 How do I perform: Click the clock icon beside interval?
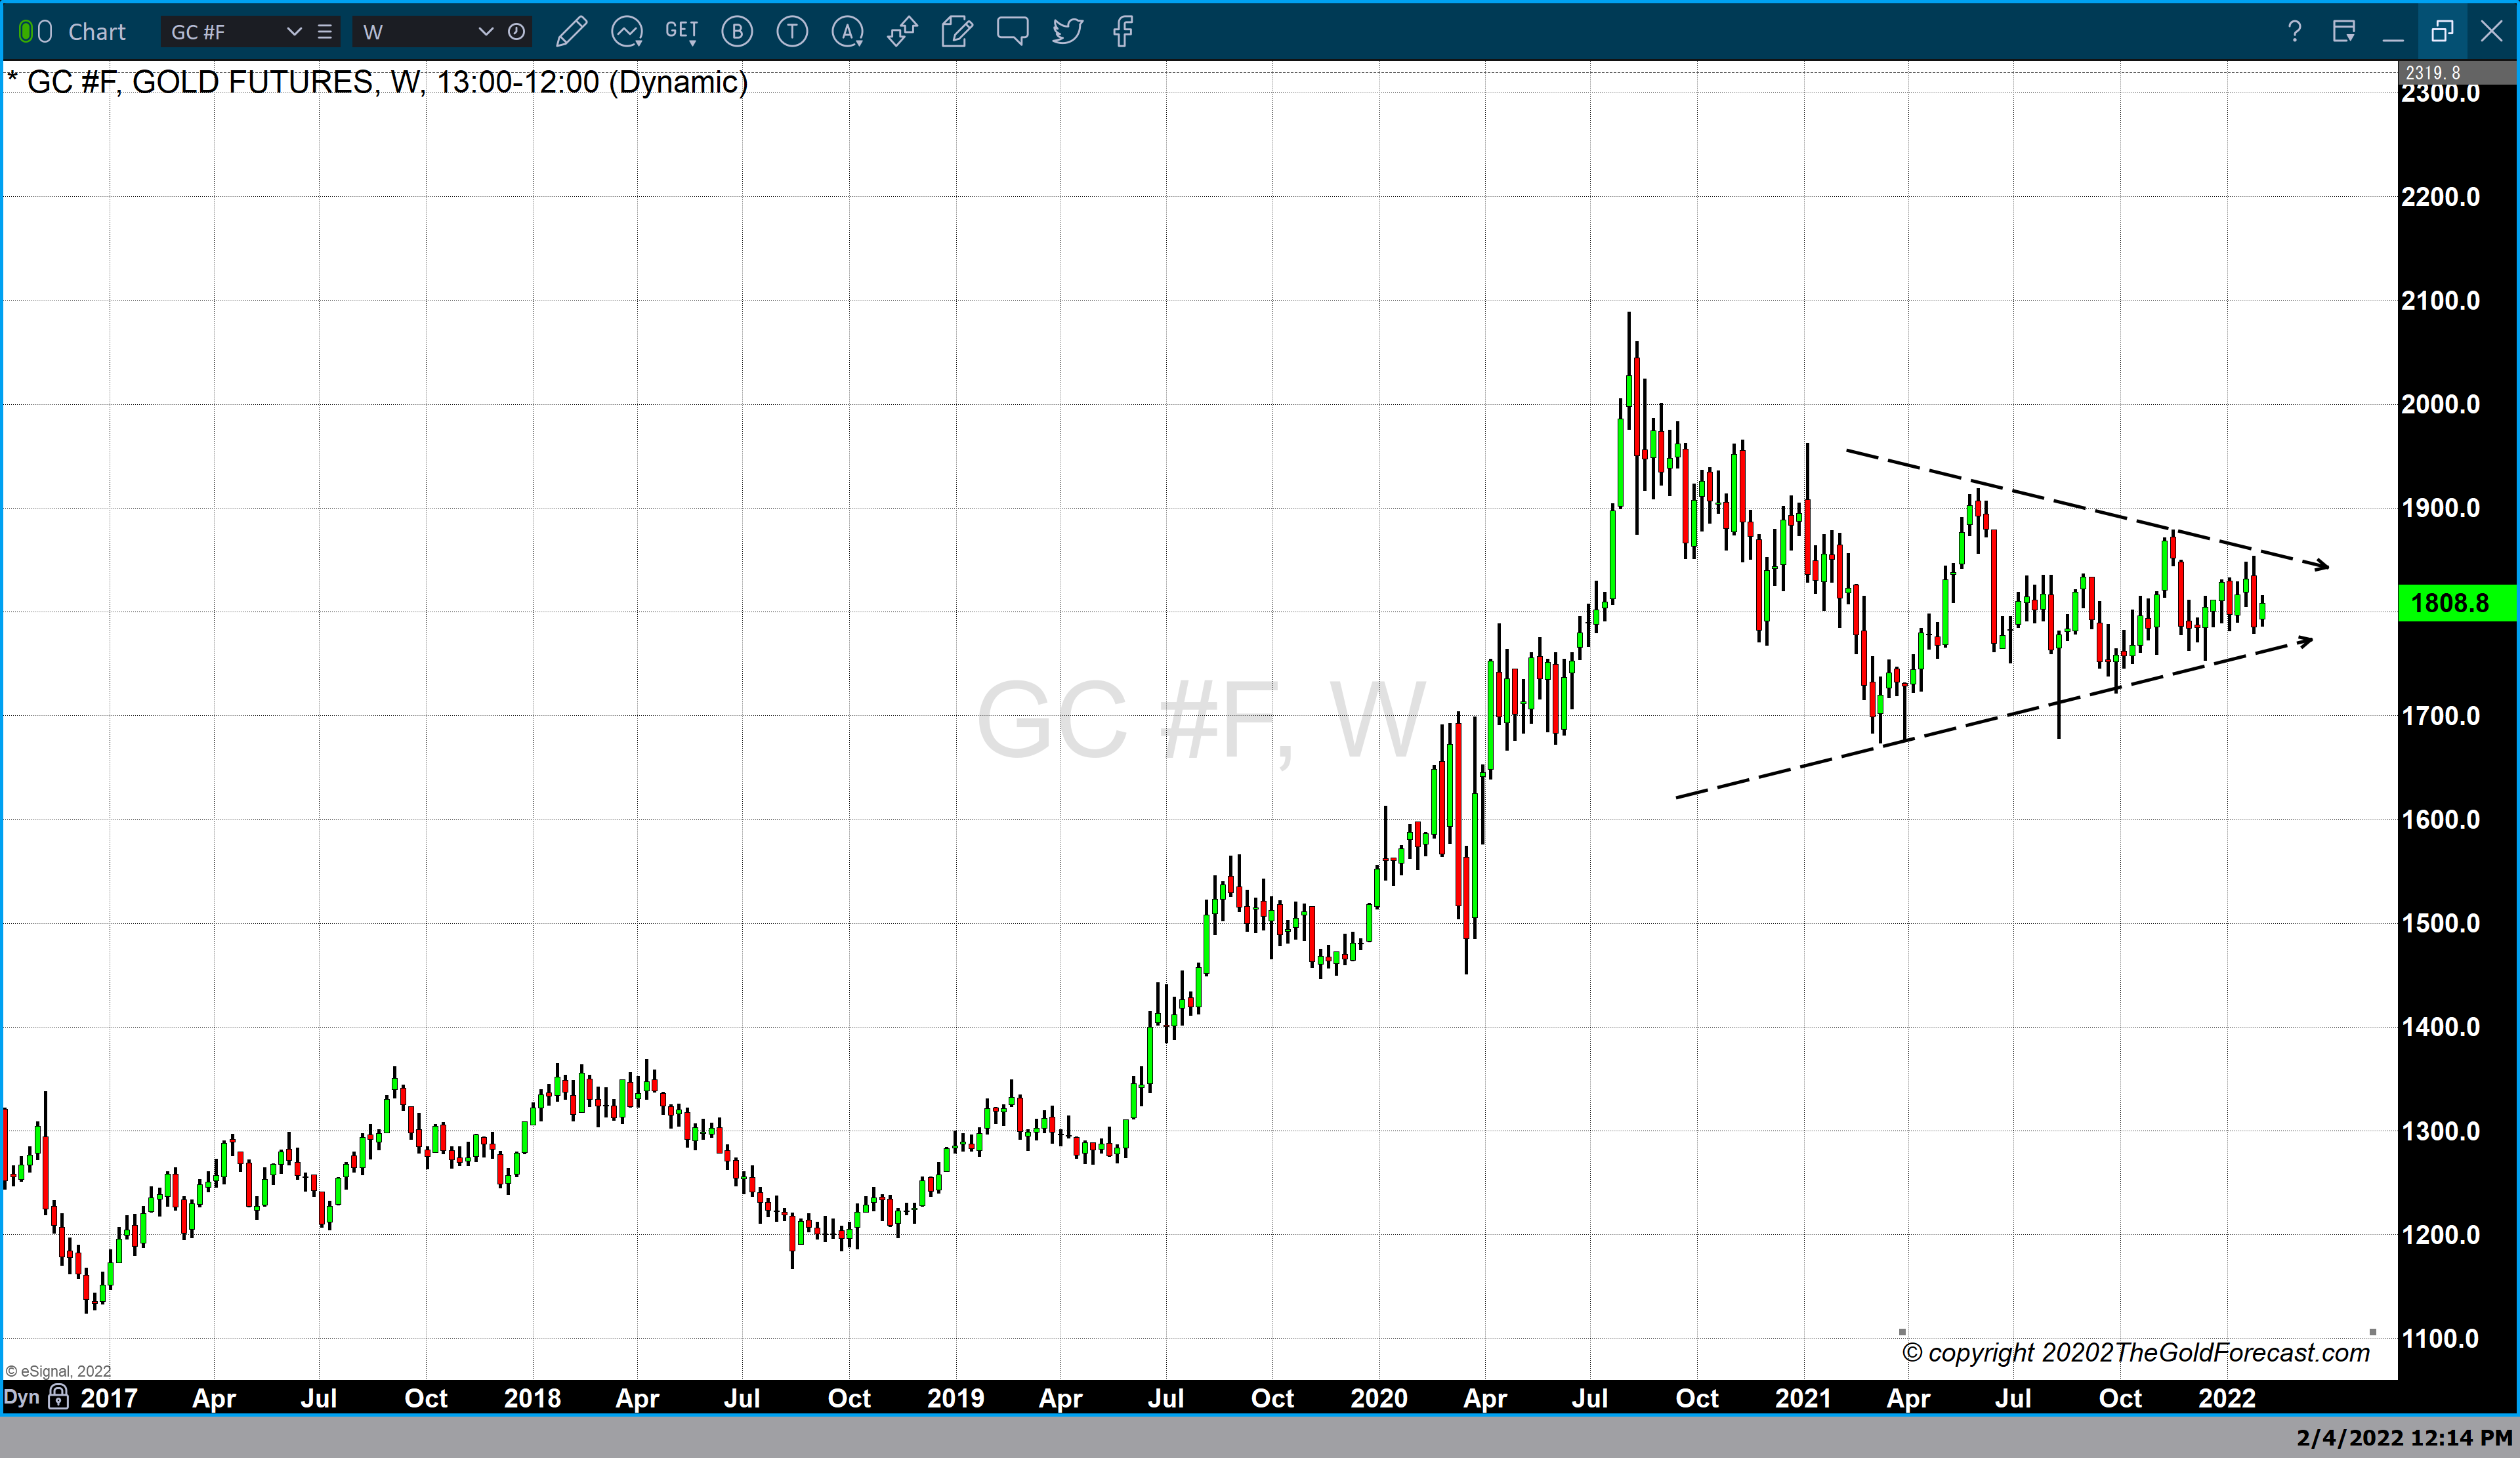point(516,32)
